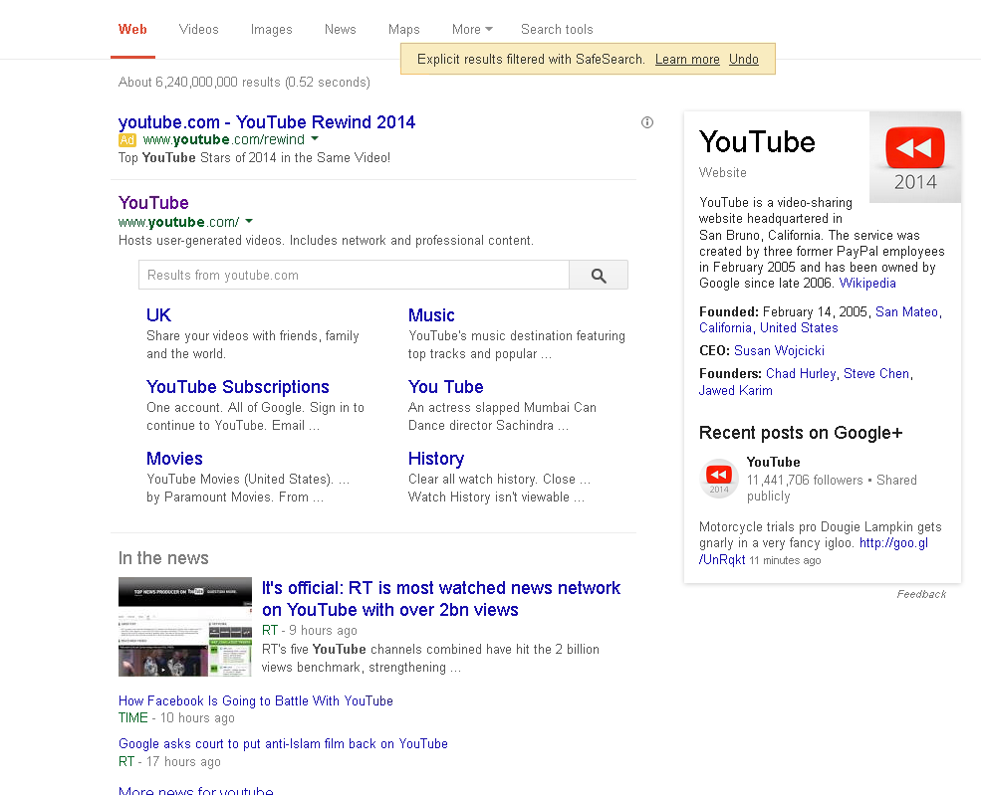Screen dimensions: 981x795
Task: Click the www.youtube.com/rewind green URL
Action: point(223,139)
